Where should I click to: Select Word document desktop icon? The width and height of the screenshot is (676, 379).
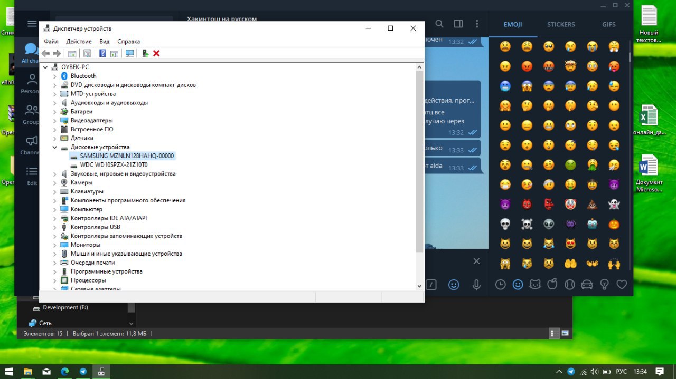[x=649, y=174]
